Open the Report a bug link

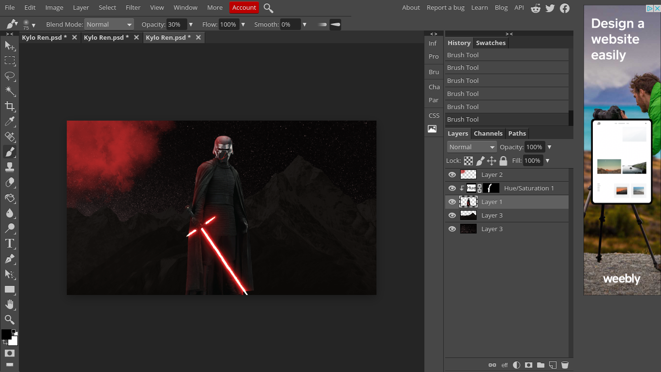[446, 8]
